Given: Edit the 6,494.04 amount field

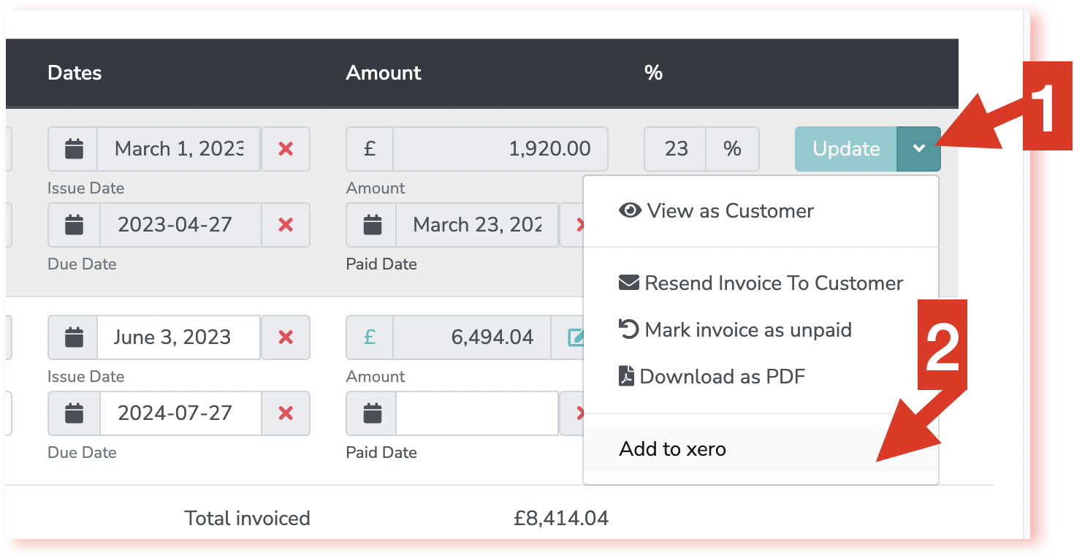Looking at the screenshot, I should pyautogui.click(x=472, y=337).
